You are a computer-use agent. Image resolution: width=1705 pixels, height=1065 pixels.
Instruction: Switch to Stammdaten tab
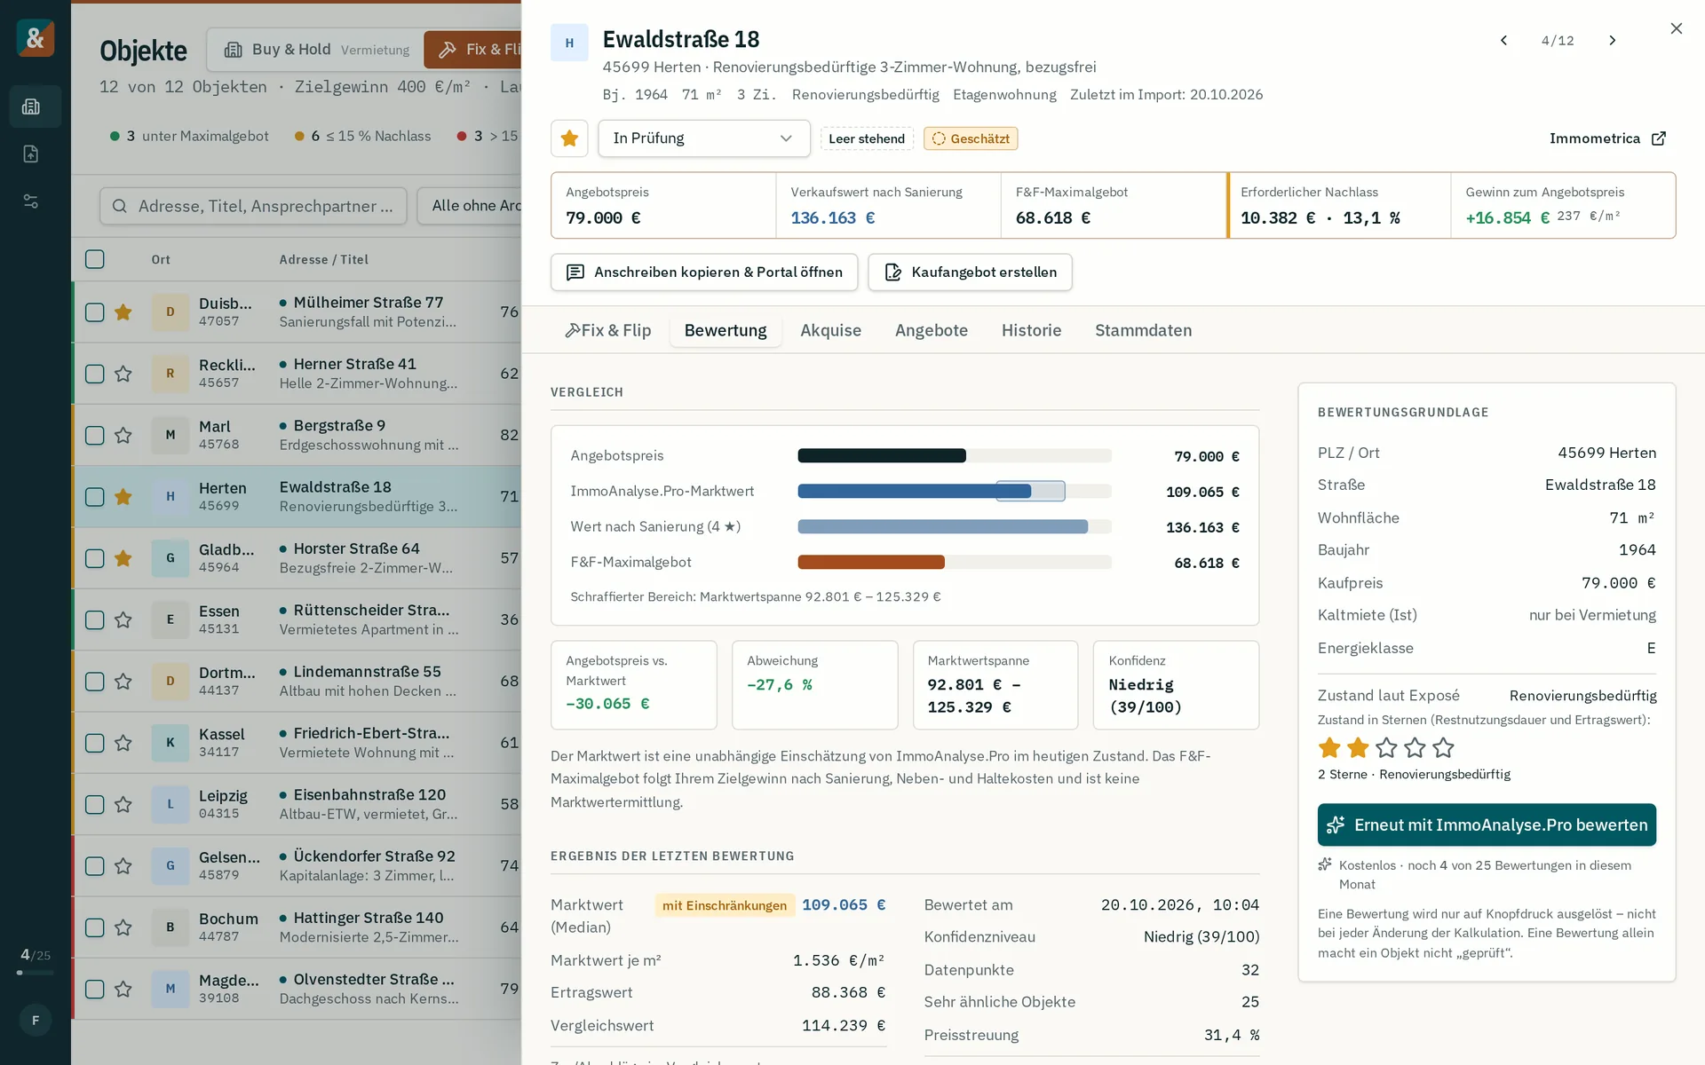[x=1143, y=330]
